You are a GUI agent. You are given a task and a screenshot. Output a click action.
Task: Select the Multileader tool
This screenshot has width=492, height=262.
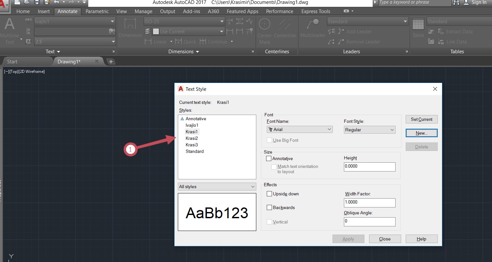(x=313, y=28)
